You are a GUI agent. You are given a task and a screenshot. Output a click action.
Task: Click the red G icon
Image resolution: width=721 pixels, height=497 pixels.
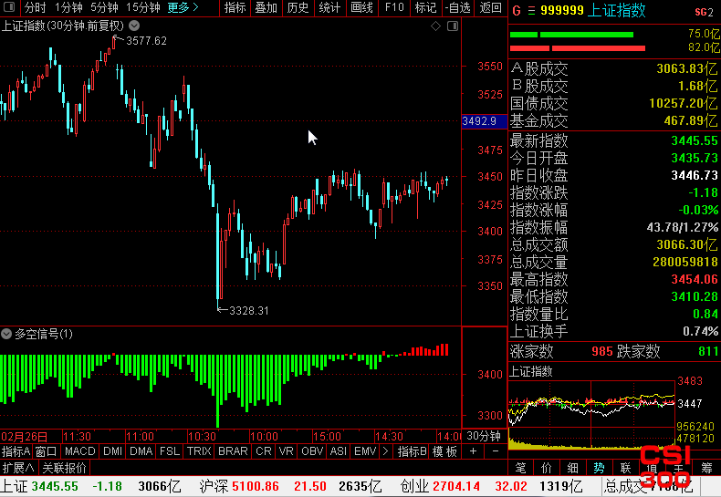(x=517, y=11)
